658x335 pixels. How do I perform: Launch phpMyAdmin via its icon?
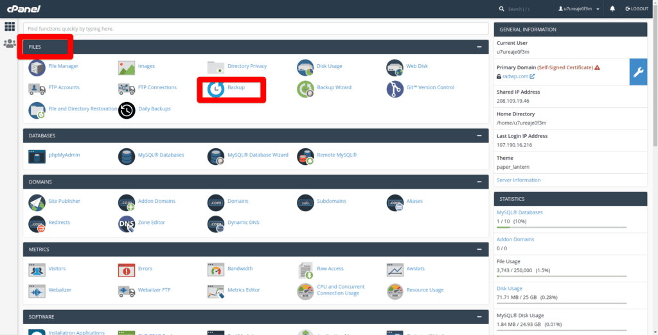coord(37,155)
